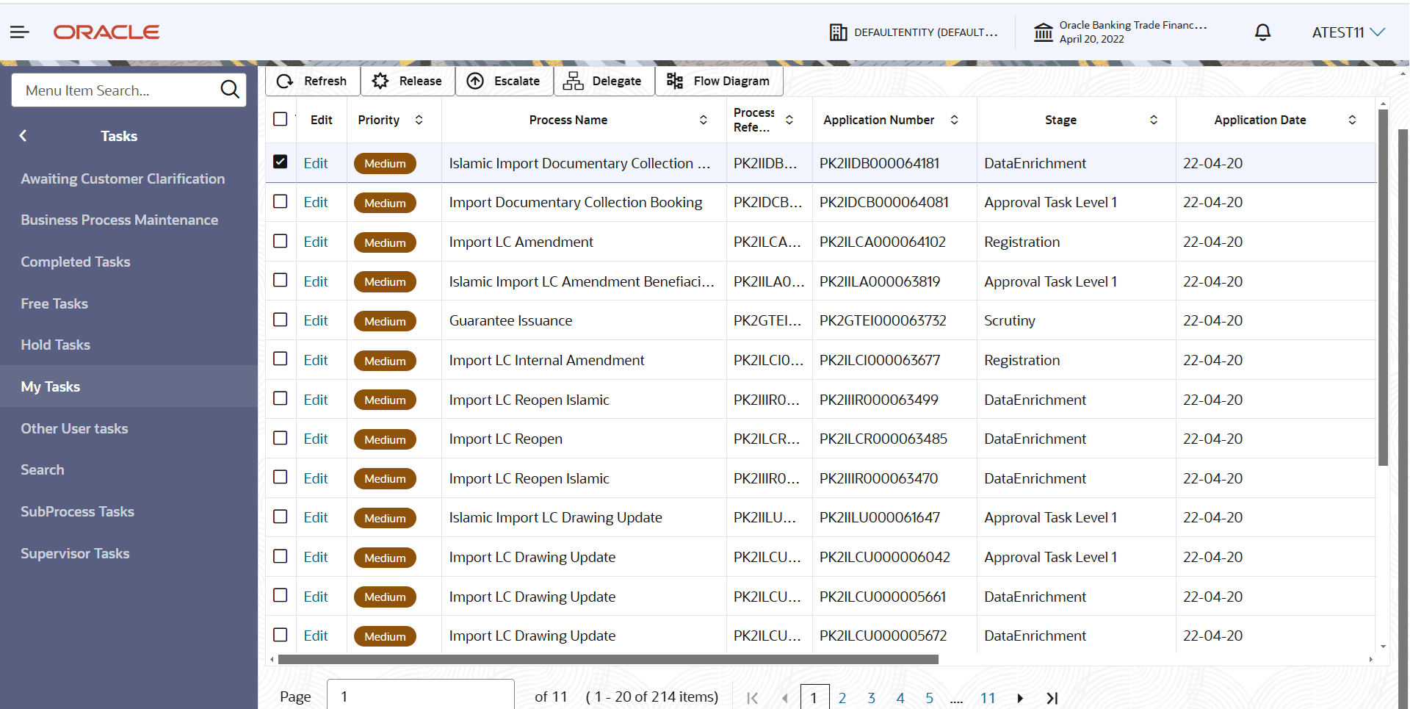Click the notifications bell icon
This screenshot has height=709, width=1410.
click(1262, 32)
